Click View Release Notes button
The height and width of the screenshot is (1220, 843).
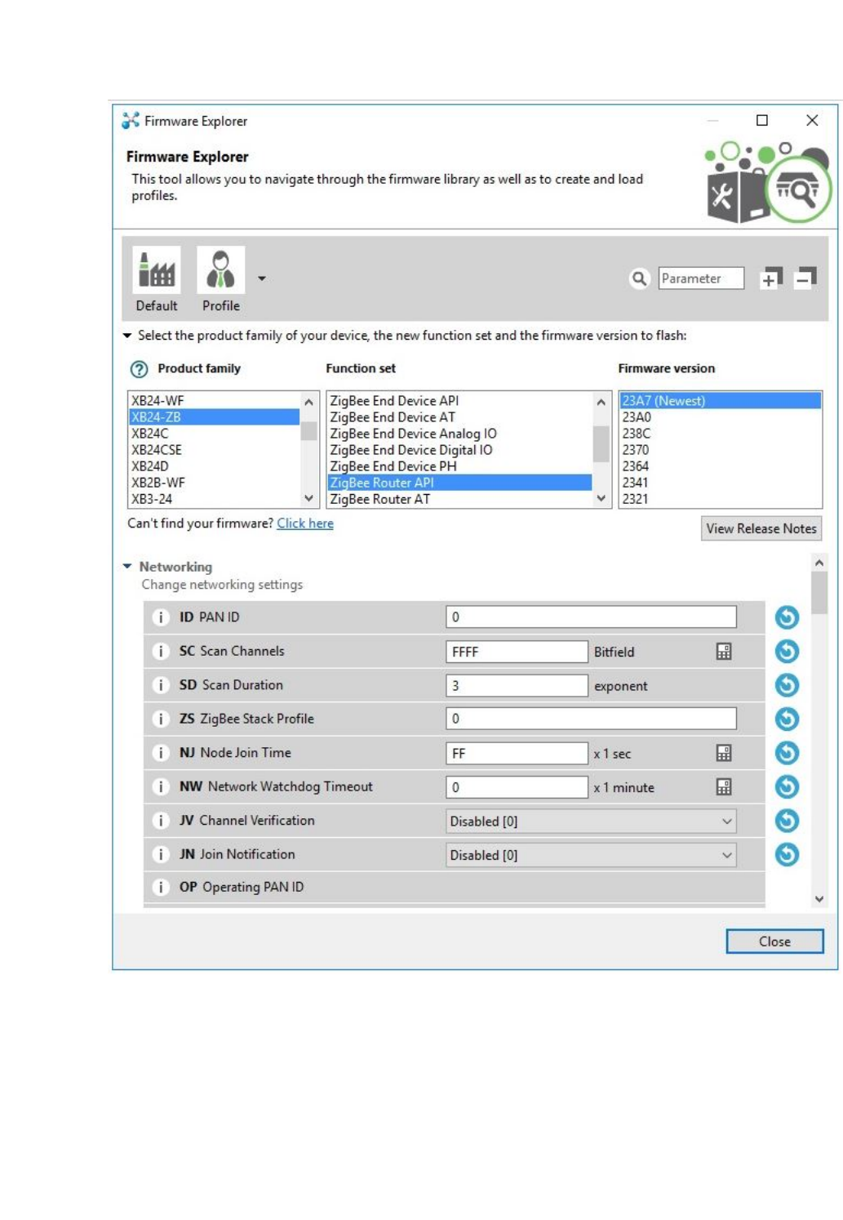(761, 528)
